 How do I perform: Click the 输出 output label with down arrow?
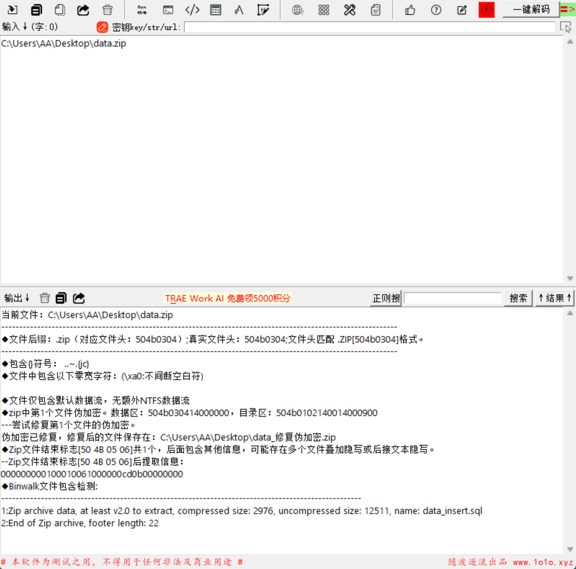(16, 298)
